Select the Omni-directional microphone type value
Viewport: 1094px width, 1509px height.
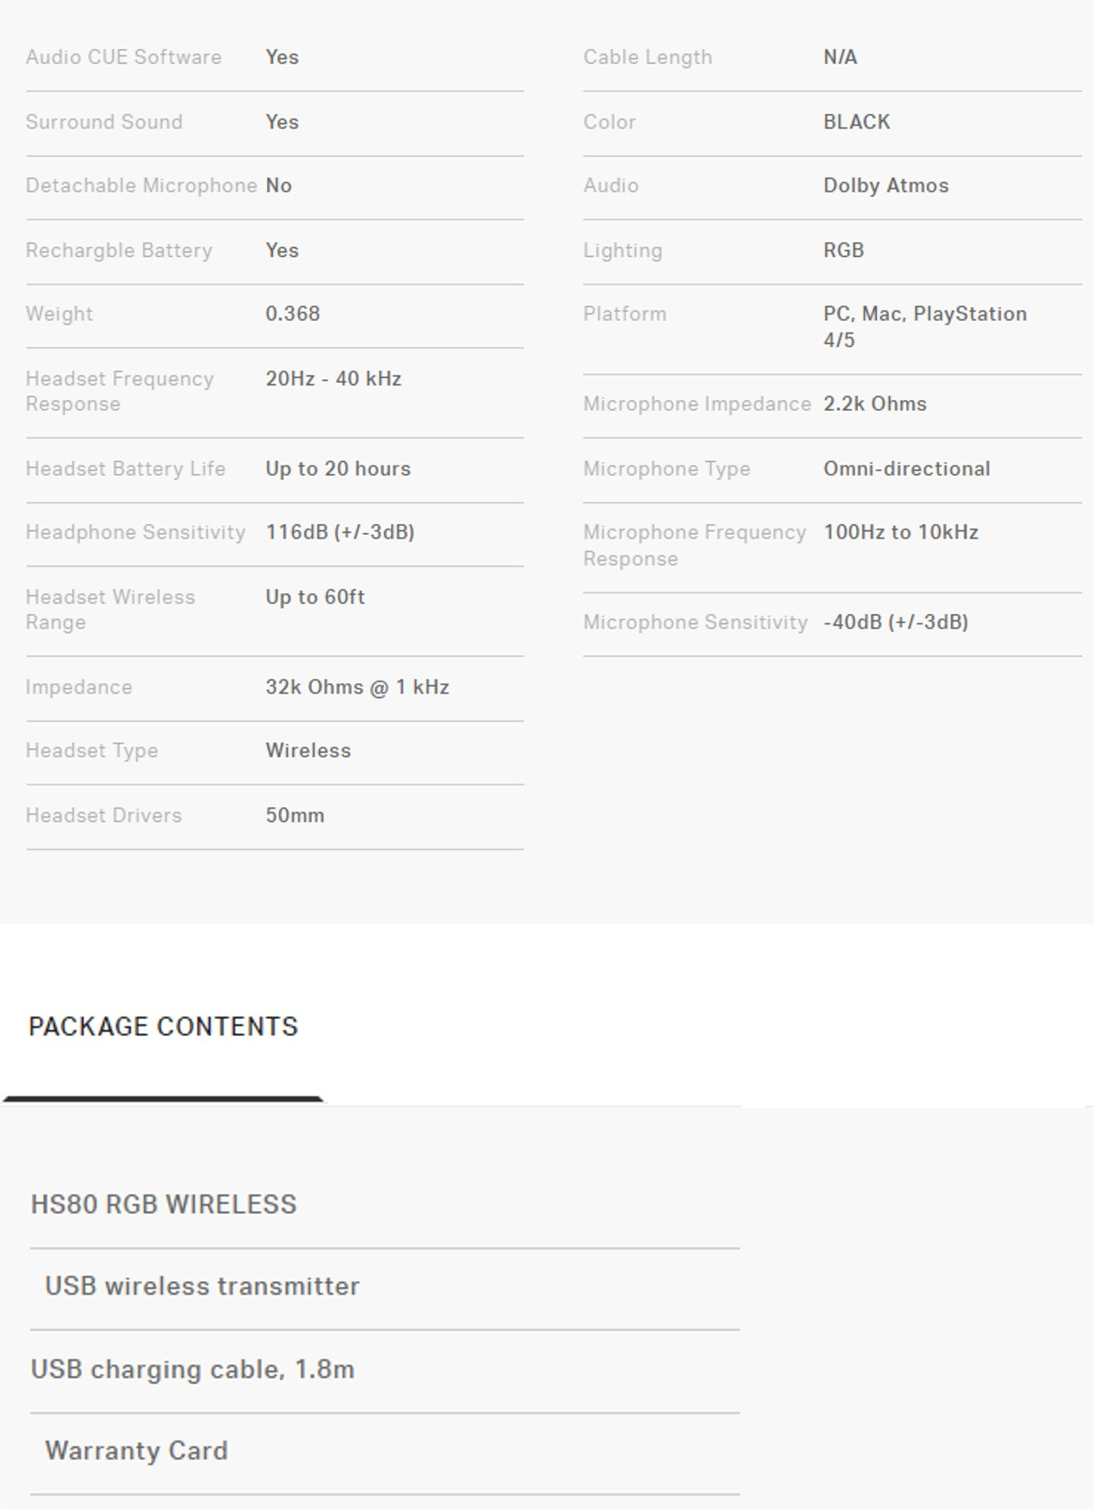pyautogui.click(x=906, y=469)
